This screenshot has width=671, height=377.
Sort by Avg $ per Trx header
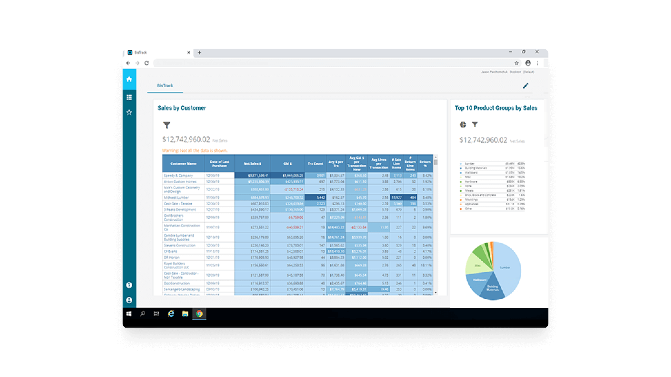[x=336, y=164]
